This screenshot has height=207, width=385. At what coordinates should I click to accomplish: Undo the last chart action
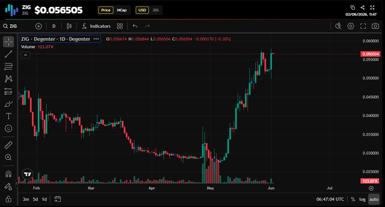coord(135,26)
